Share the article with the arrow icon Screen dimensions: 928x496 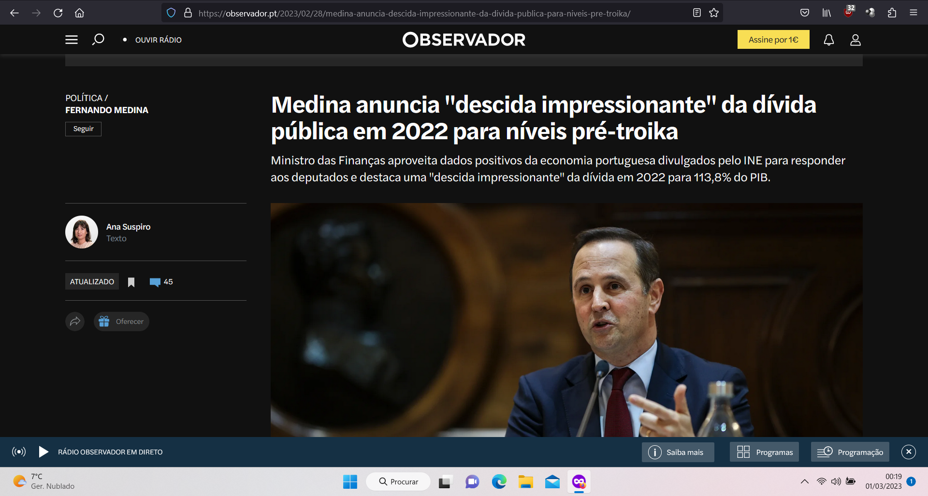point(75,321)
